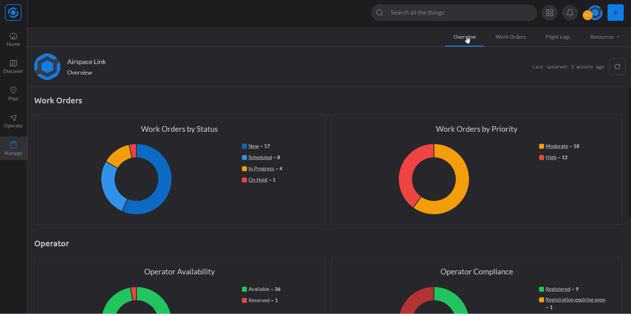Click the orange Moderate legend color swatch
The width and height of the screenshot is (631, 314).
(541, 146)
